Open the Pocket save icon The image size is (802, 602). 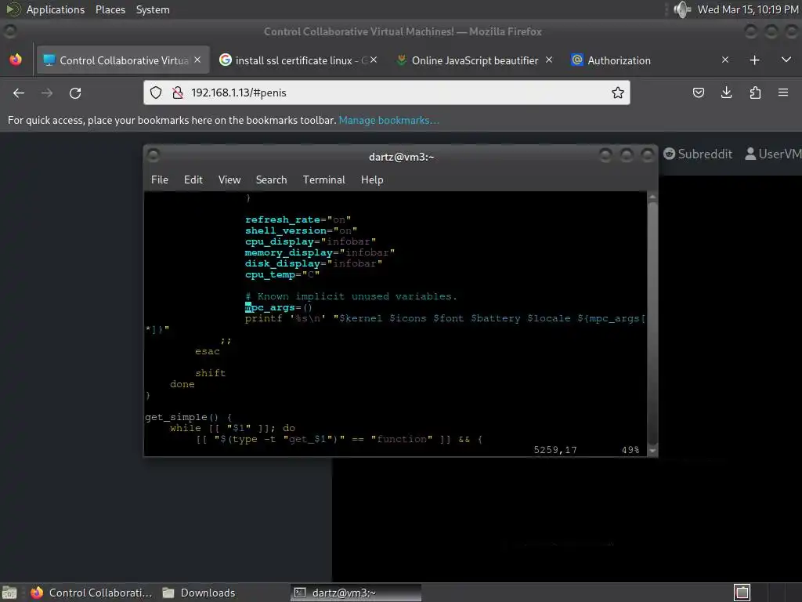699,92
